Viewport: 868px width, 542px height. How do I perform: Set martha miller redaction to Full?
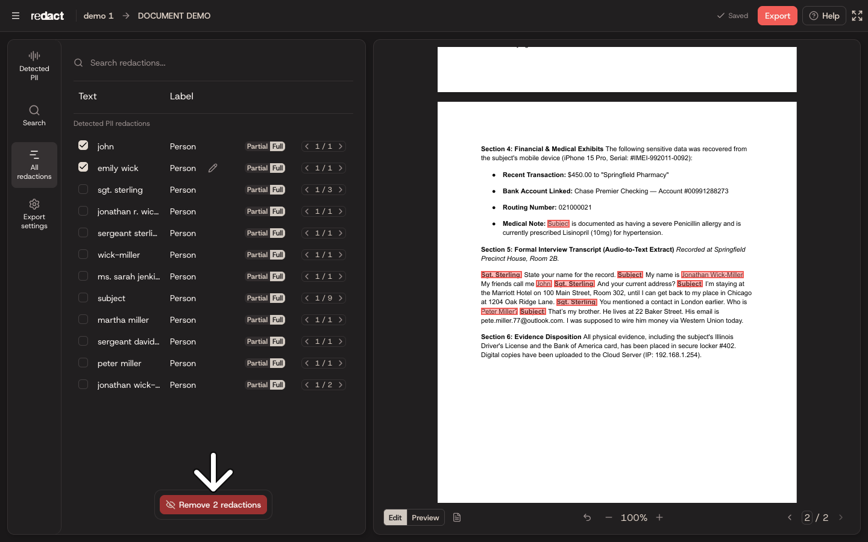click(x=277, y=320)
